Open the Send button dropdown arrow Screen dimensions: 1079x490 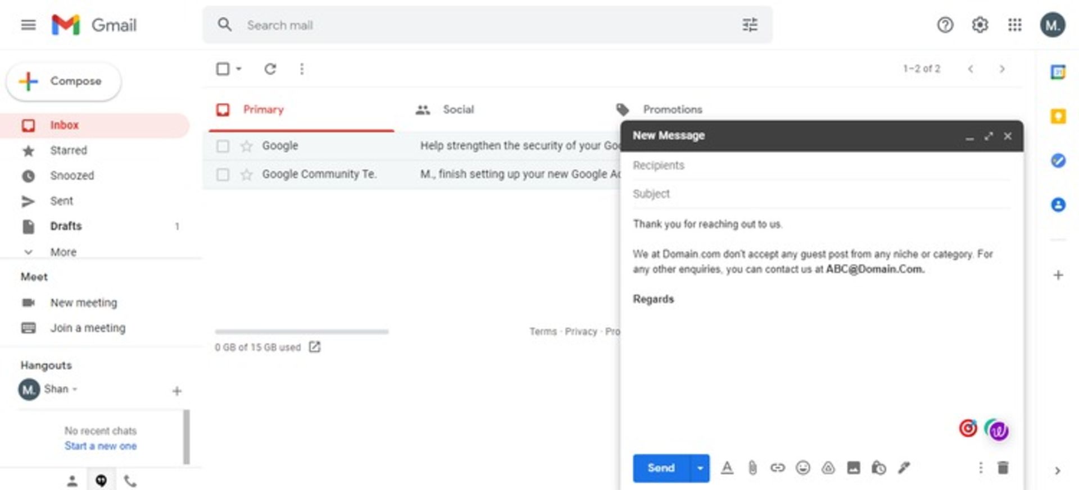coord(700,468)
